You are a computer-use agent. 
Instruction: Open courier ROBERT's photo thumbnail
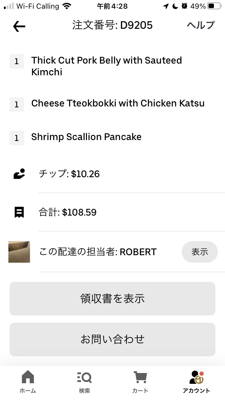(x=19, y=252)
